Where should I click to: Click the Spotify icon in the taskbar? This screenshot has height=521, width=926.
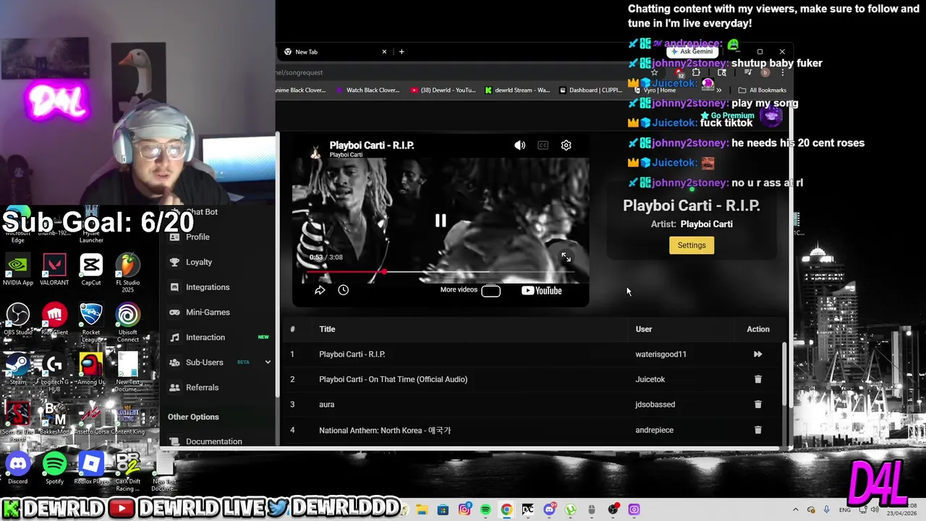tap(485, 509)
